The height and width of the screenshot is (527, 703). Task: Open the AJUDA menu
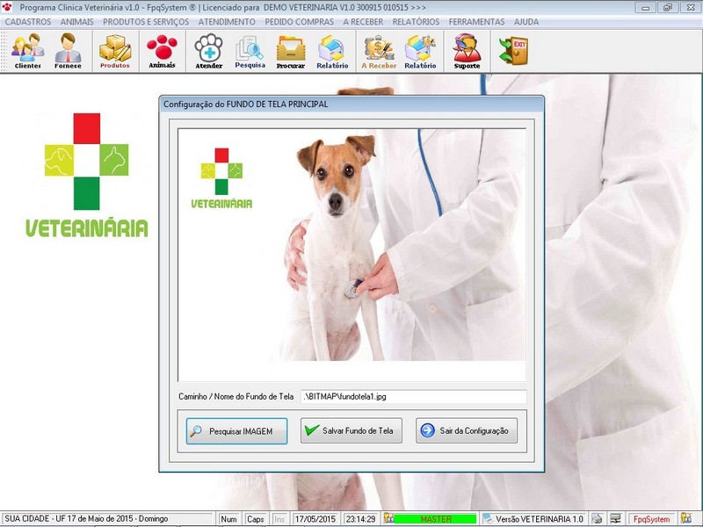[526, 22]
